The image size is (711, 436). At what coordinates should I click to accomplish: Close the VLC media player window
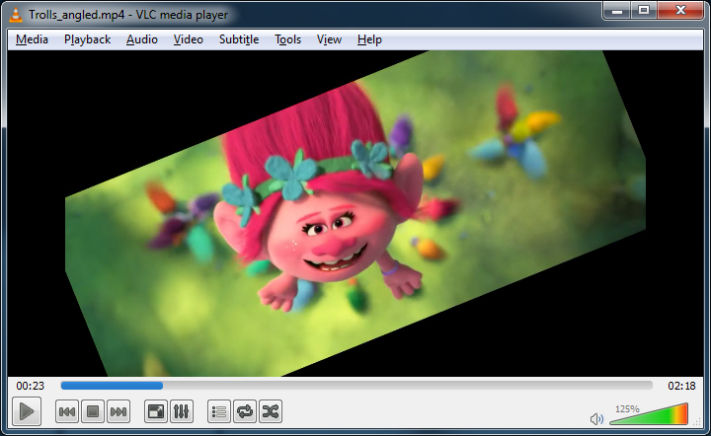(680, 11)
